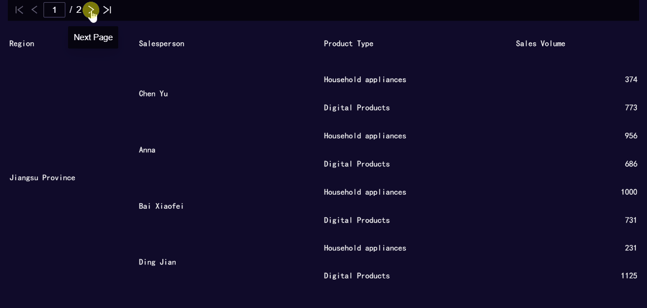Select the sales volume value 956

tap(631, 136)
